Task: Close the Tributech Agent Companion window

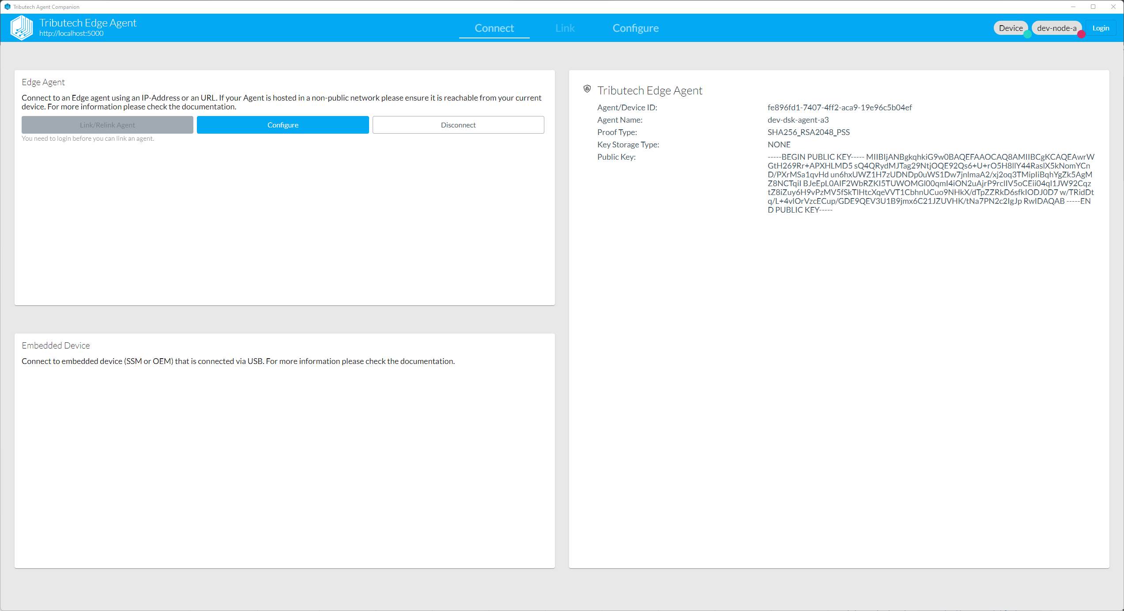Action: click(x=1113, y=7)
